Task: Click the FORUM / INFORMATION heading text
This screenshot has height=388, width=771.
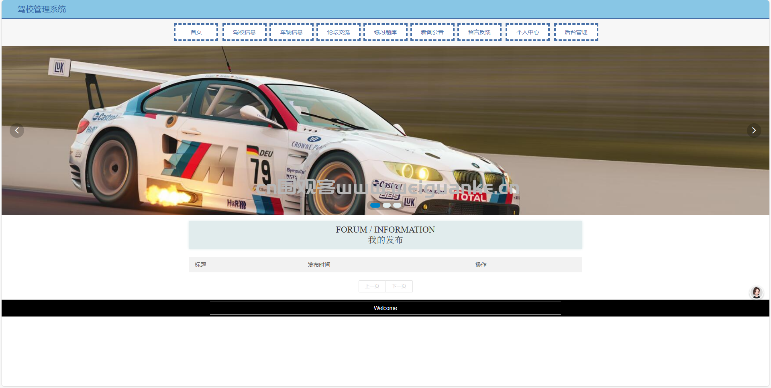Action: click(x=385, y=229)
